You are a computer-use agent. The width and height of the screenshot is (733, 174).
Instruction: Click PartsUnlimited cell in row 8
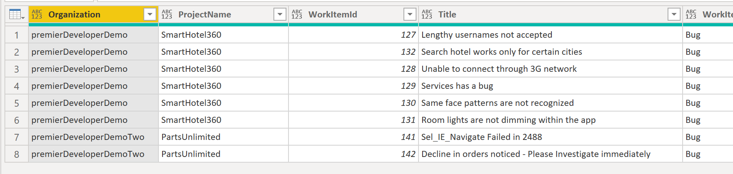(x=191, y=154)
